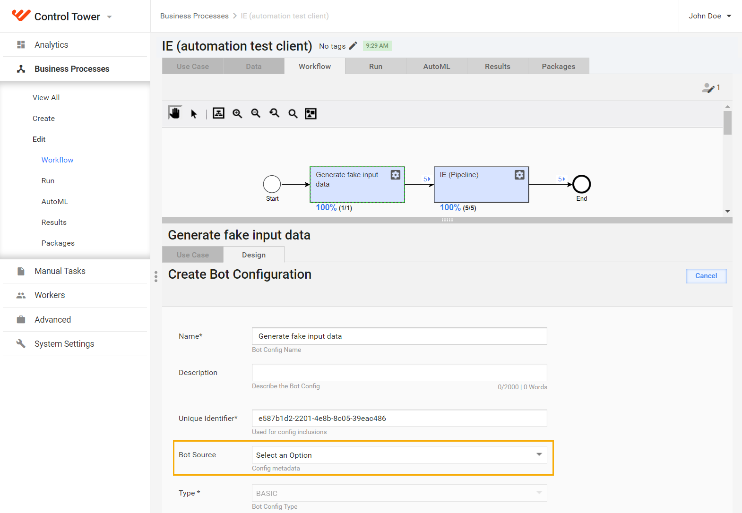742x513 pixels.
Task: Open Results in the sidebar submenu
Action: [54, 222]
